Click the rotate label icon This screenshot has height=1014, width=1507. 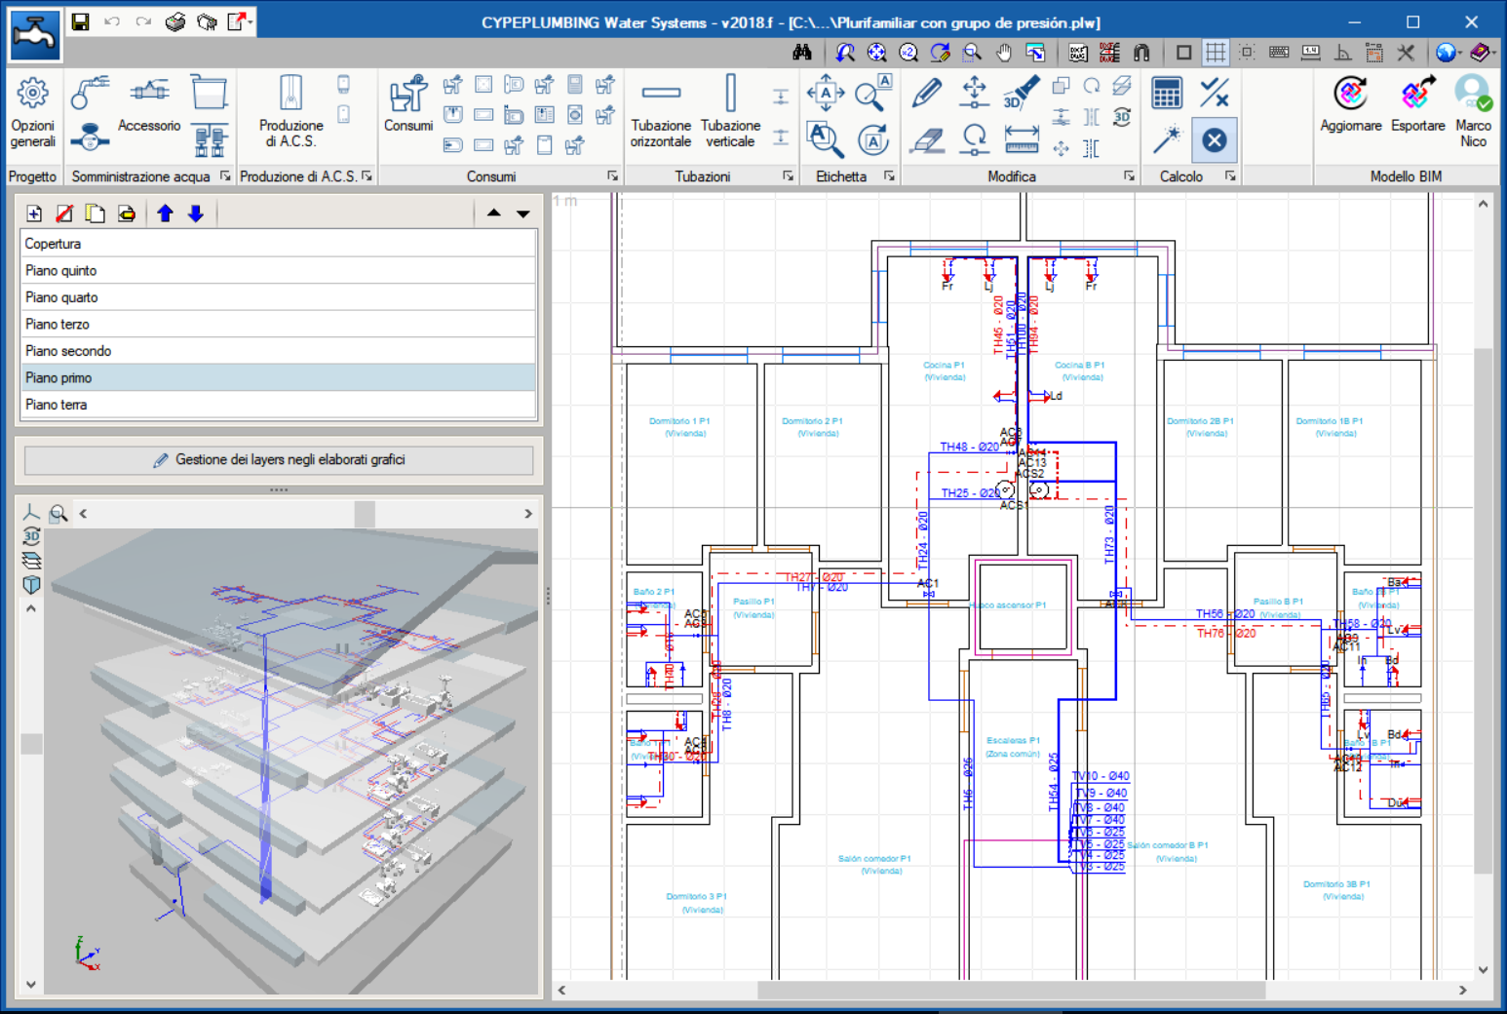click(x=873, y=140)
